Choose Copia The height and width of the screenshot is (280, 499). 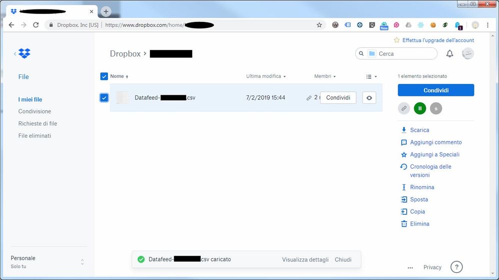(417, 212)
